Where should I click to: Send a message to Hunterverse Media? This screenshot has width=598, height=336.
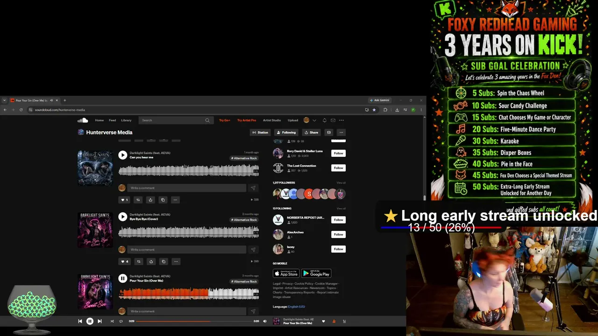(x=329, y=133)
